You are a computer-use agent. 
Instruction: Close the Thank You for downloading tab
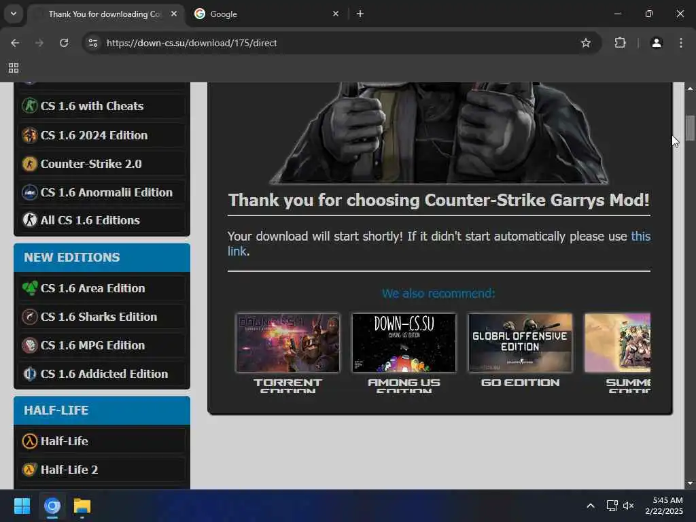174,14
